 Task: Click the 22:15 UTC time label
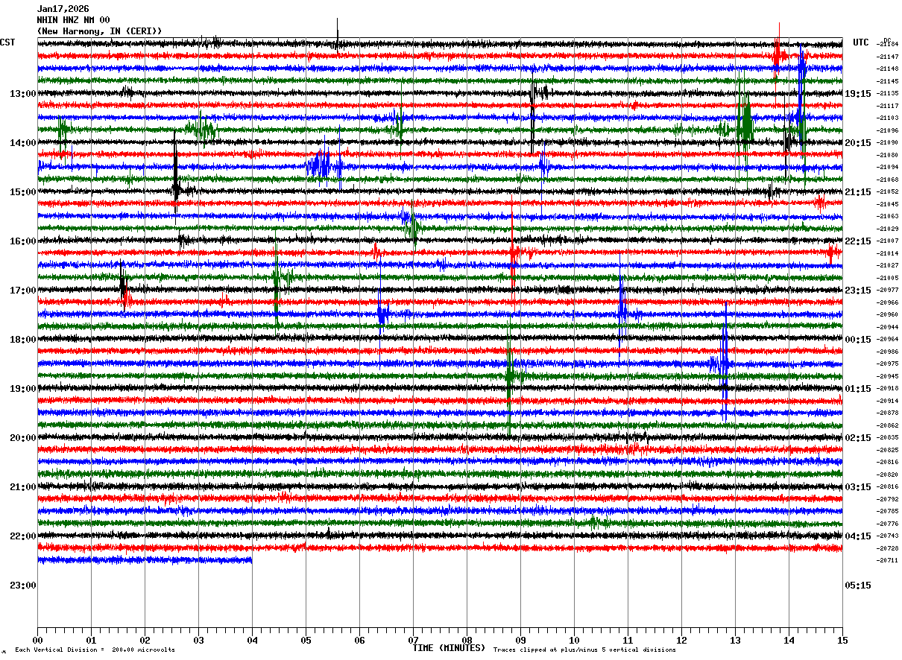pos(858,241)
